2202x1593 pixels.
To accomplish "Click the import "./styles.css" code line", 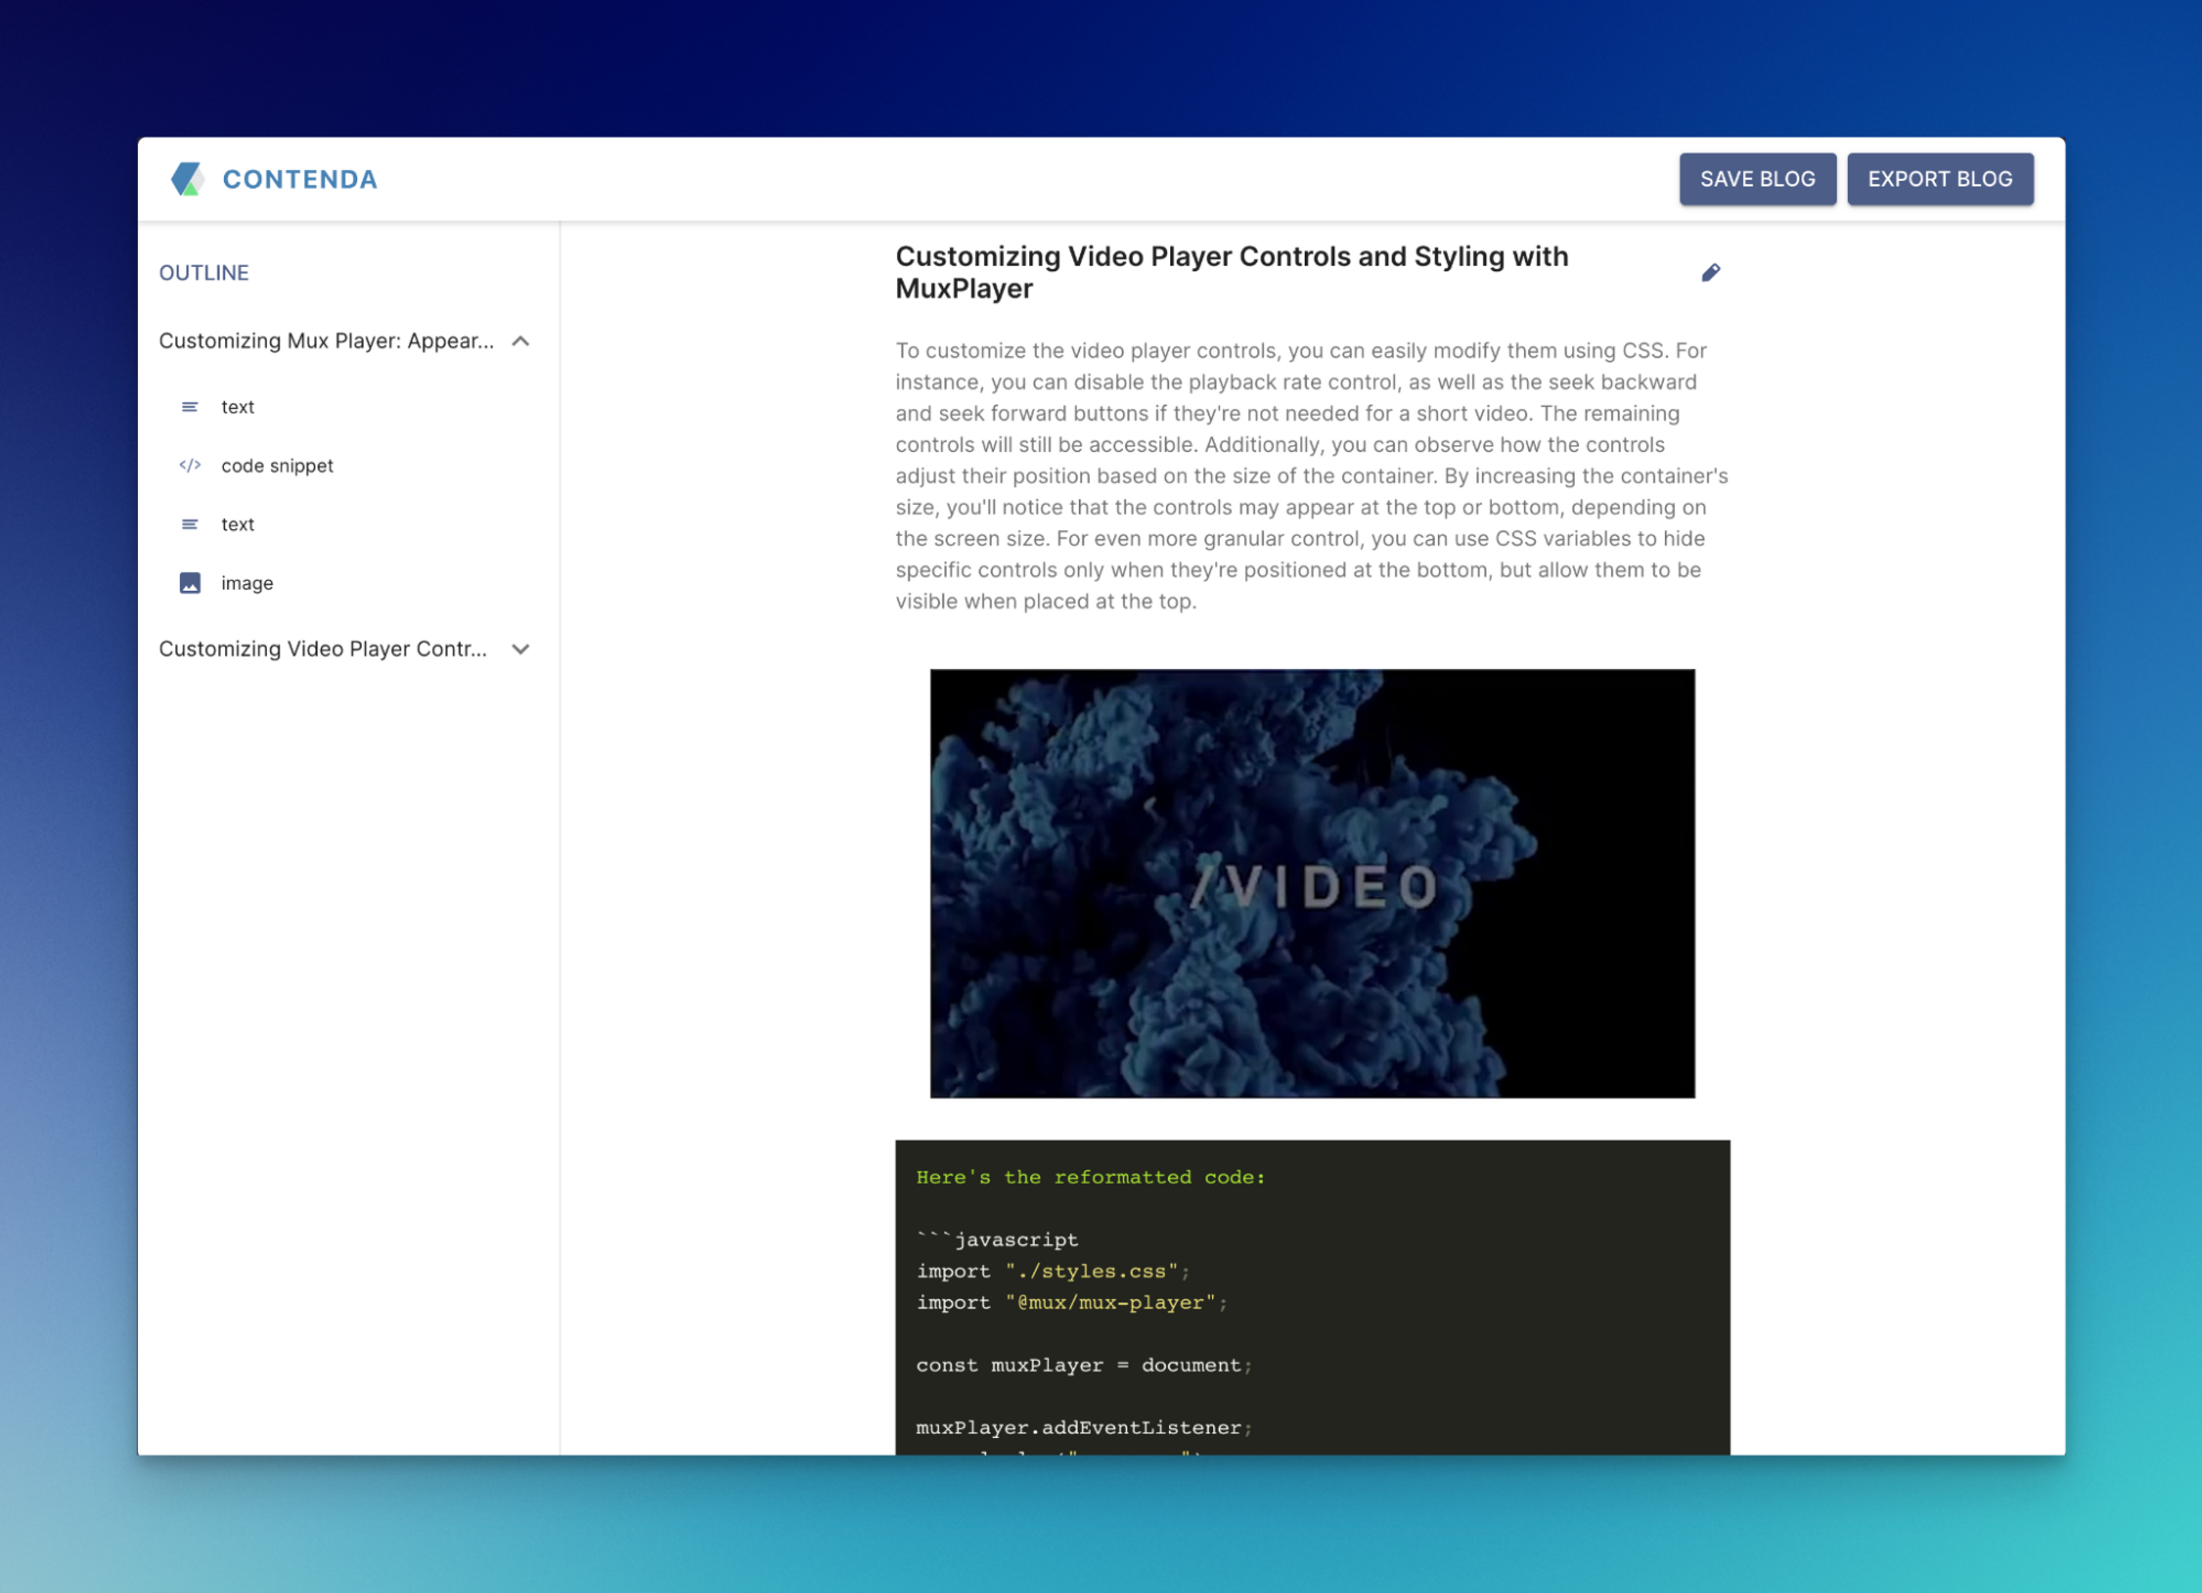I will [x=1052, y=1271].
